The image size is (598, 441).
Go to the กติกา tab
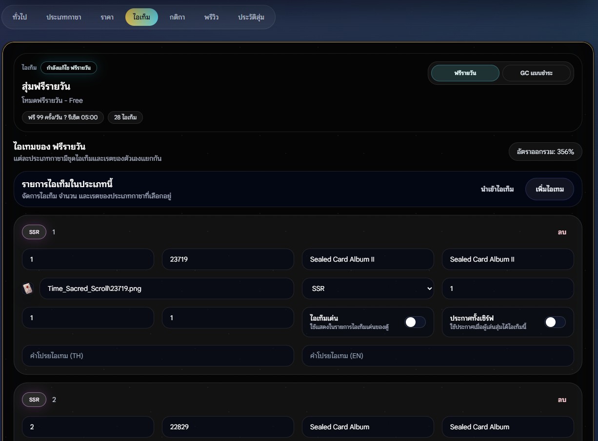177,17
